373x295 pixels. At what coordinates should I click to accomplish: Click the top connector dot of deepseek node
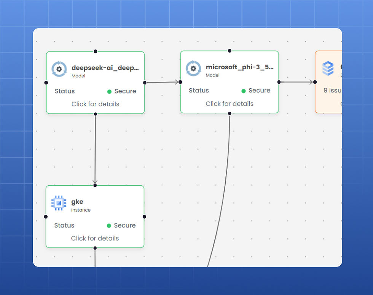click(x=96, y=51)
